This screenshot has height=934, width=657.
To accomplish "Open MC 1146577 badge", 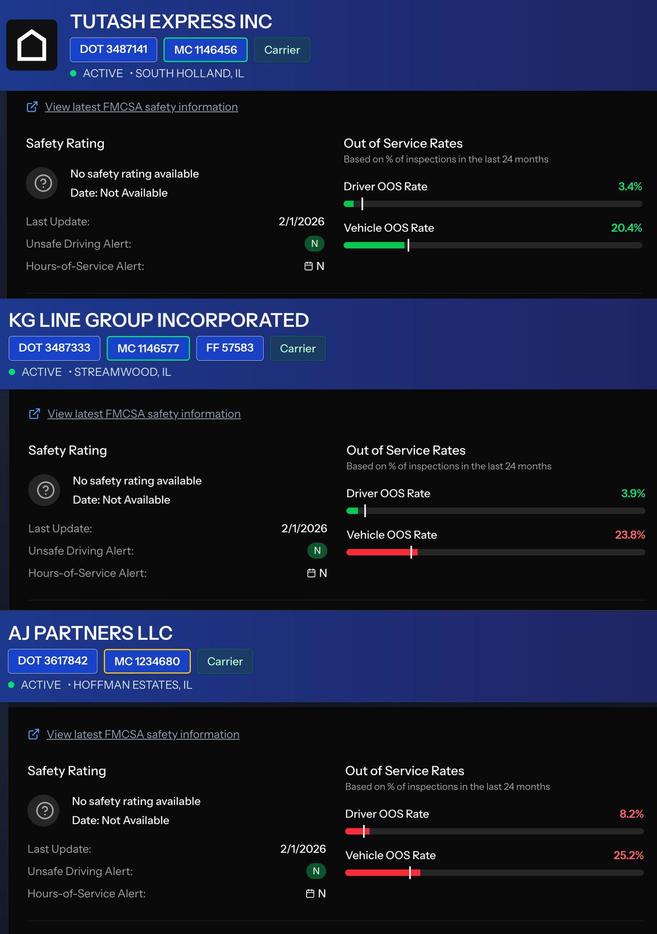I will pyautogui.click(x=148, y=348).
